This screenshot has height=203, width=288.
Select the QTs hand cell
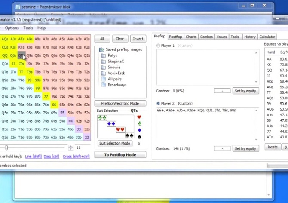click(21, 55)
